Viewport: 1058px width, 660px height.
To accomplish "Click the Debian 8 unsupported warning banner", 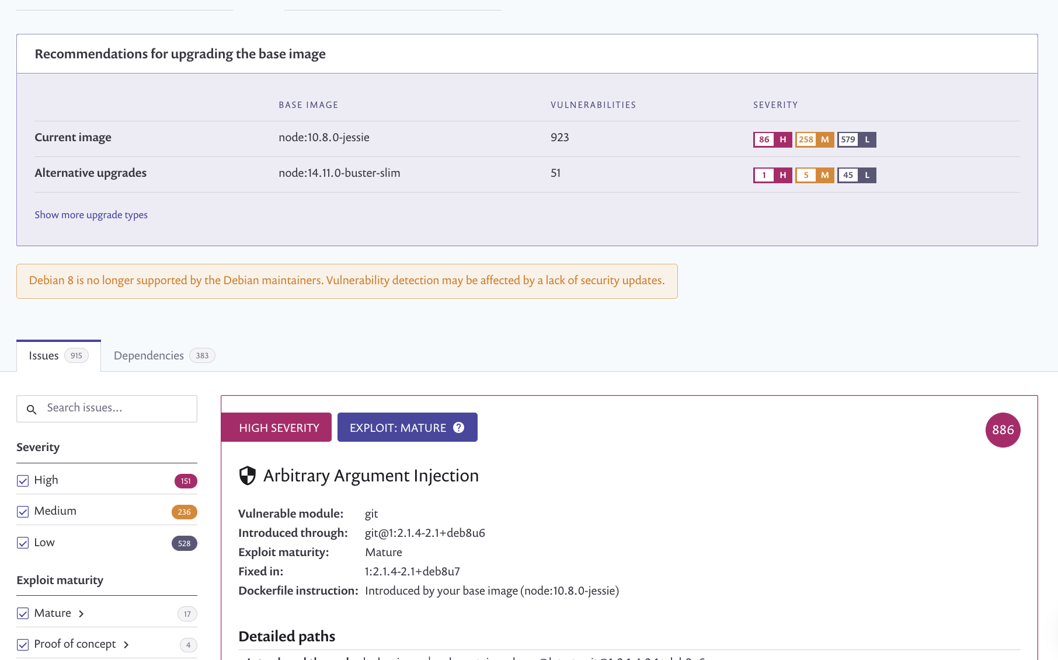I will click(x=347, y=281).
